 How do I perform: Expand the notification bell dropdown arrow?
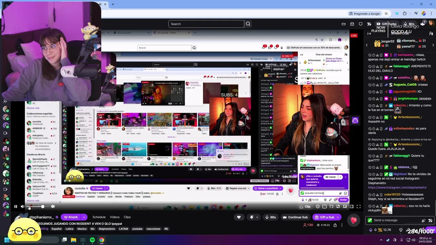[x=257, y=217]
